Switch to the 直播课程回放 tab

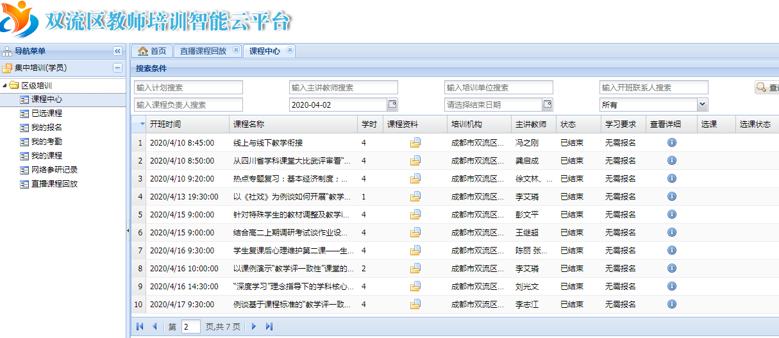point(203,51)
